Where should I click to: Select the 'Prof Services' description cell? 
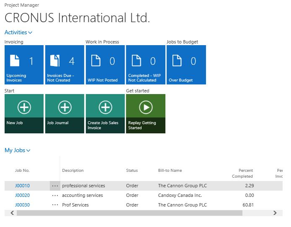tap(75, 205)
